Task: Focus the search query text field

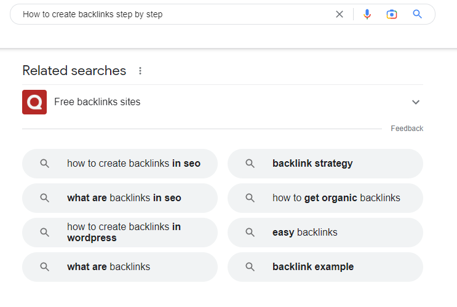Action: (x=175, y=14)
